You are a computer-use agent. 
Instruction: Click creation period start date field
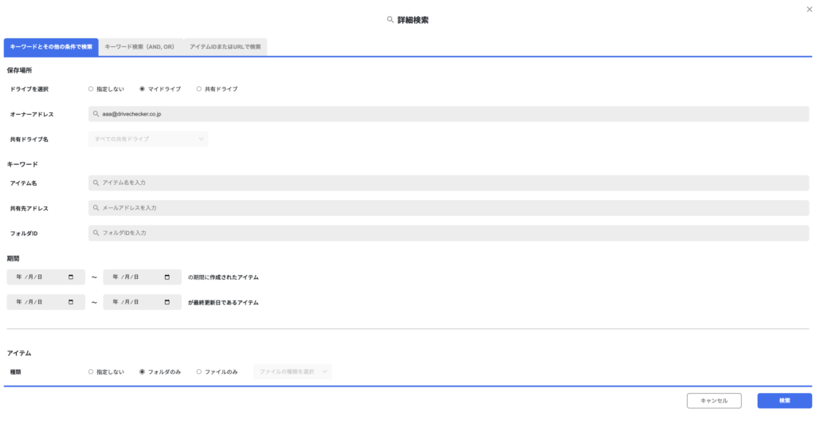pos(45,277)
